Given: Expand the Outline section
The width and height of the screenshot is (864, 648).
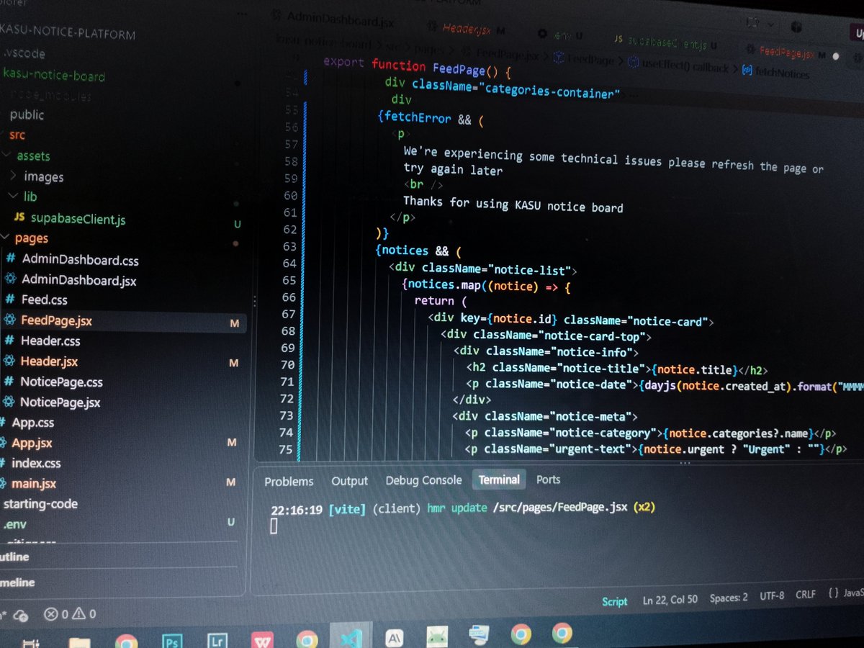Looking at the screenshot, I should coord(14,557).
